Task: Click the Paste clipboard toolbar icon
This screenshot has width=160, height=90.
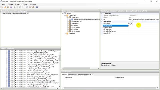Action: [x=20, y=7]
